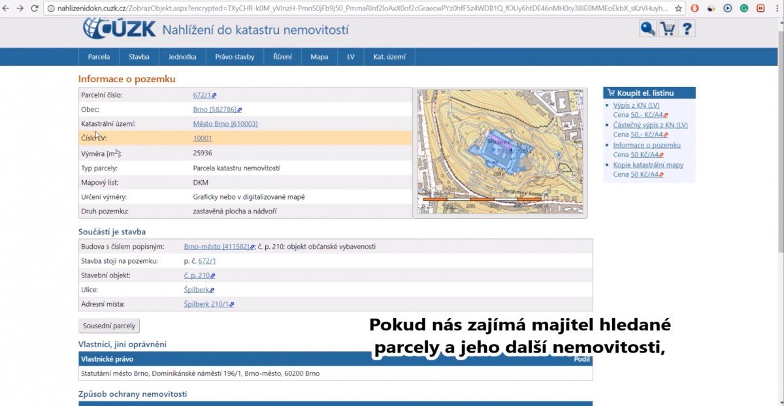Open the LV number 10001 link

pyautogui.click(x=203, y=138)
